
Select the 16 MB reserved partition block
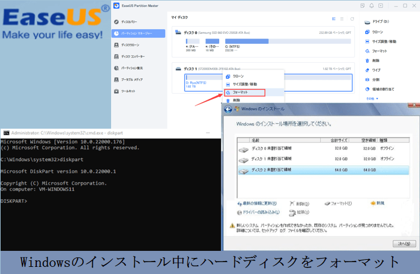(212, 41)
